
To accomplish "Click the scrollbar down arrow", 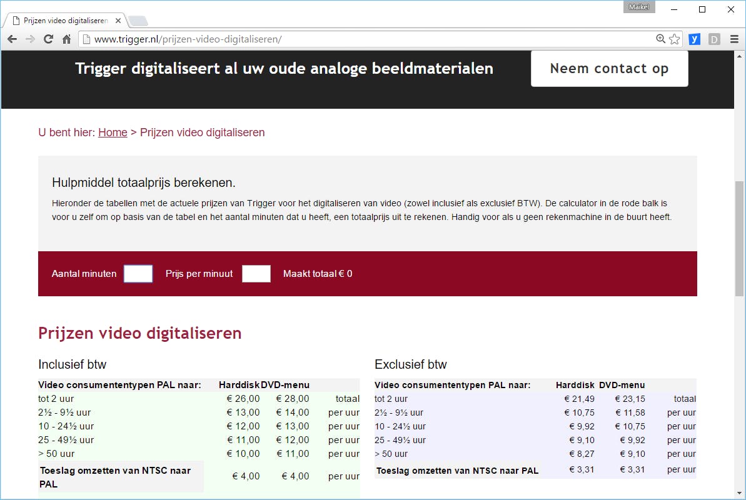I will click(739, 493).
